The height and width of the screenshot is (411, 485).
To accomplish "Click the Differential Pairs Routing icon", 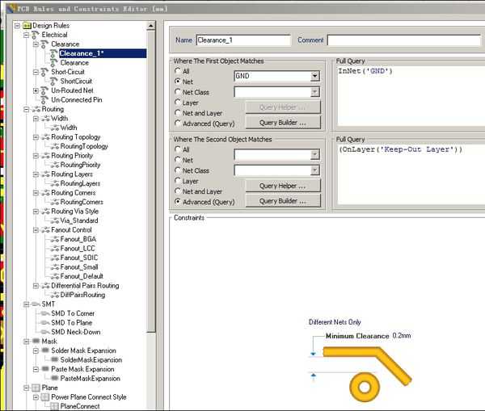I will 45,286.
